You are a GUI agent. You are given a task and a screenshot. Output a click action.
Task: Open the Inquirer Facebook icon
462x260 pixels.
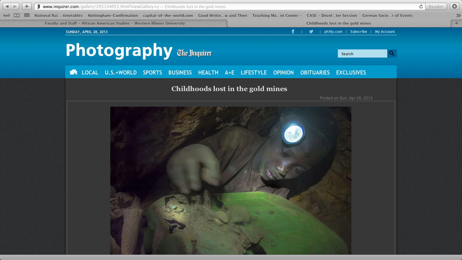tap(293, 31)
